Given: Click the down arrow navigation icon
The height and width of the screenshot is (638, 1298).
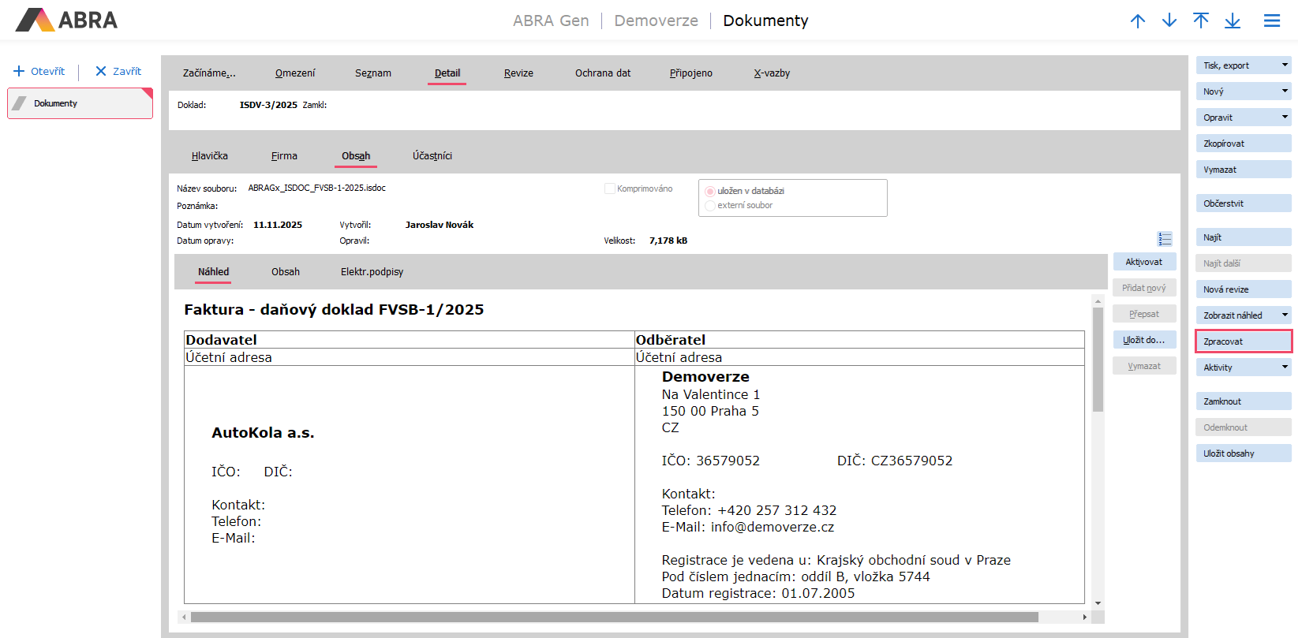Looking at the screenshot, I should coord(1169,21).
